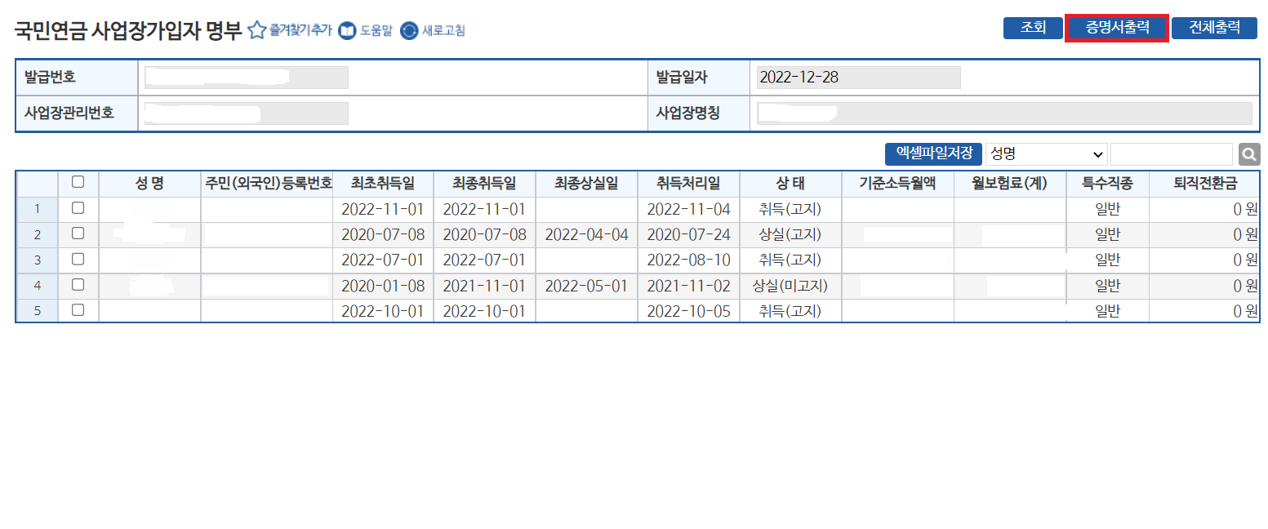
Task: Click the 최초취득일 column header
Action: point(383,184)
